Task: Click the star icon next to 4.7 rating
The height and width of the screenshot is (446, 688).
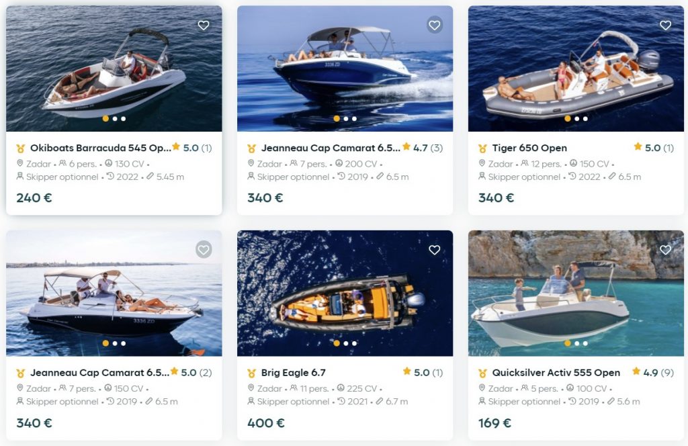Action: (406, 148)
